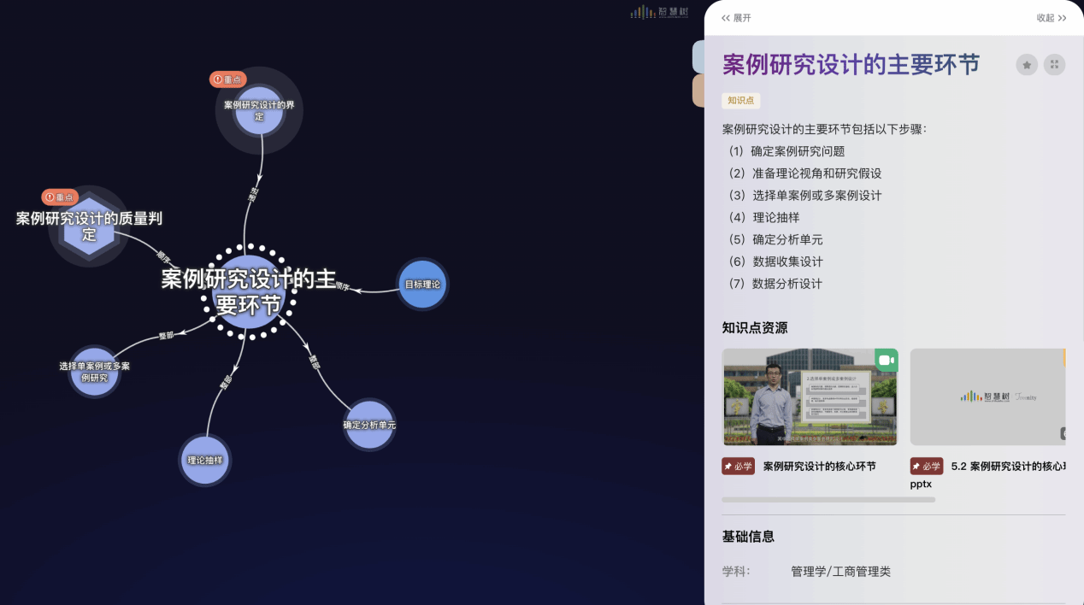Click the resources horizontal scrollbar
The image size is (1084, 605).
[828, 499]
